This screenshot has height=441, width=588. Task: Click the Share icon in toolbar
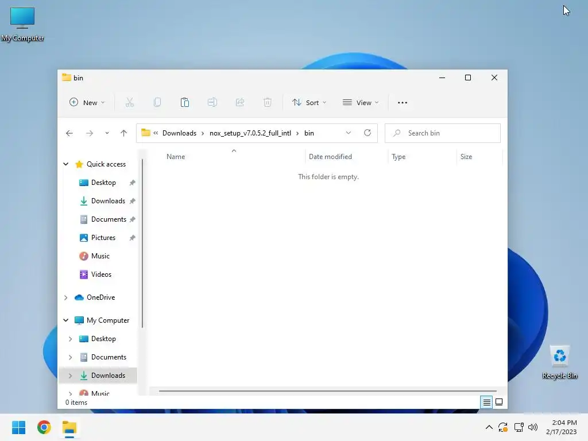point(240,102)
